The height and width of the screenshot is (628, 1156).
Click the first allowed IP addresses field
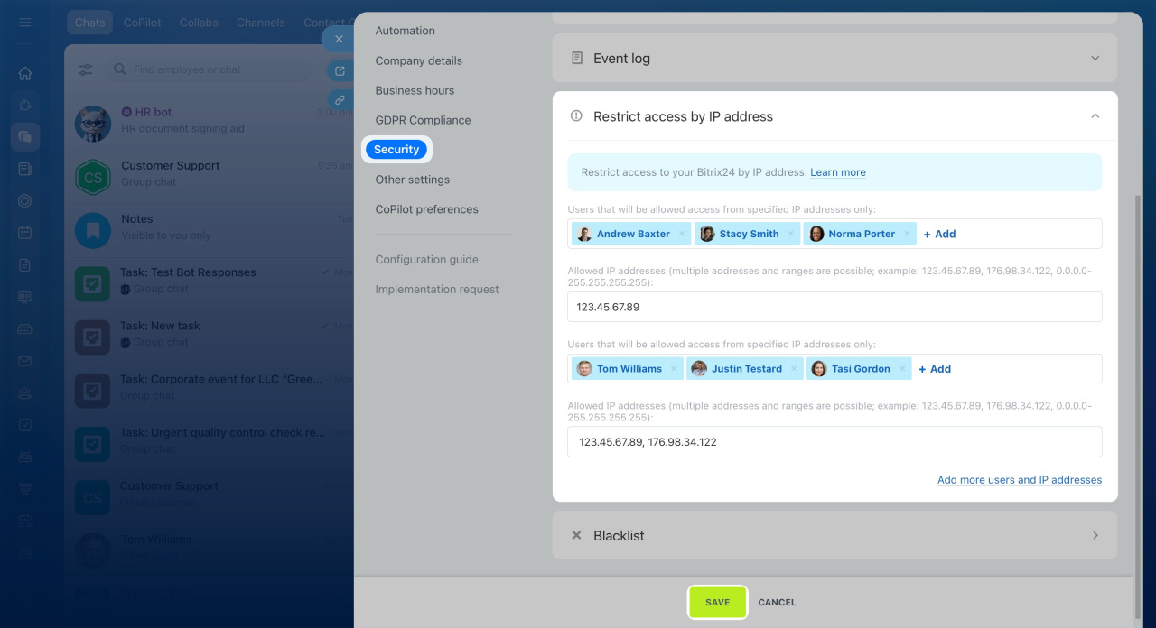tap(834, 307)
